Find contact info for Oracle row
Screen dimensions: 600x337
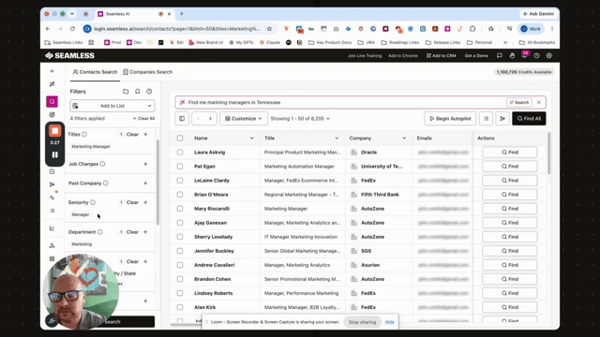(510, 152)
